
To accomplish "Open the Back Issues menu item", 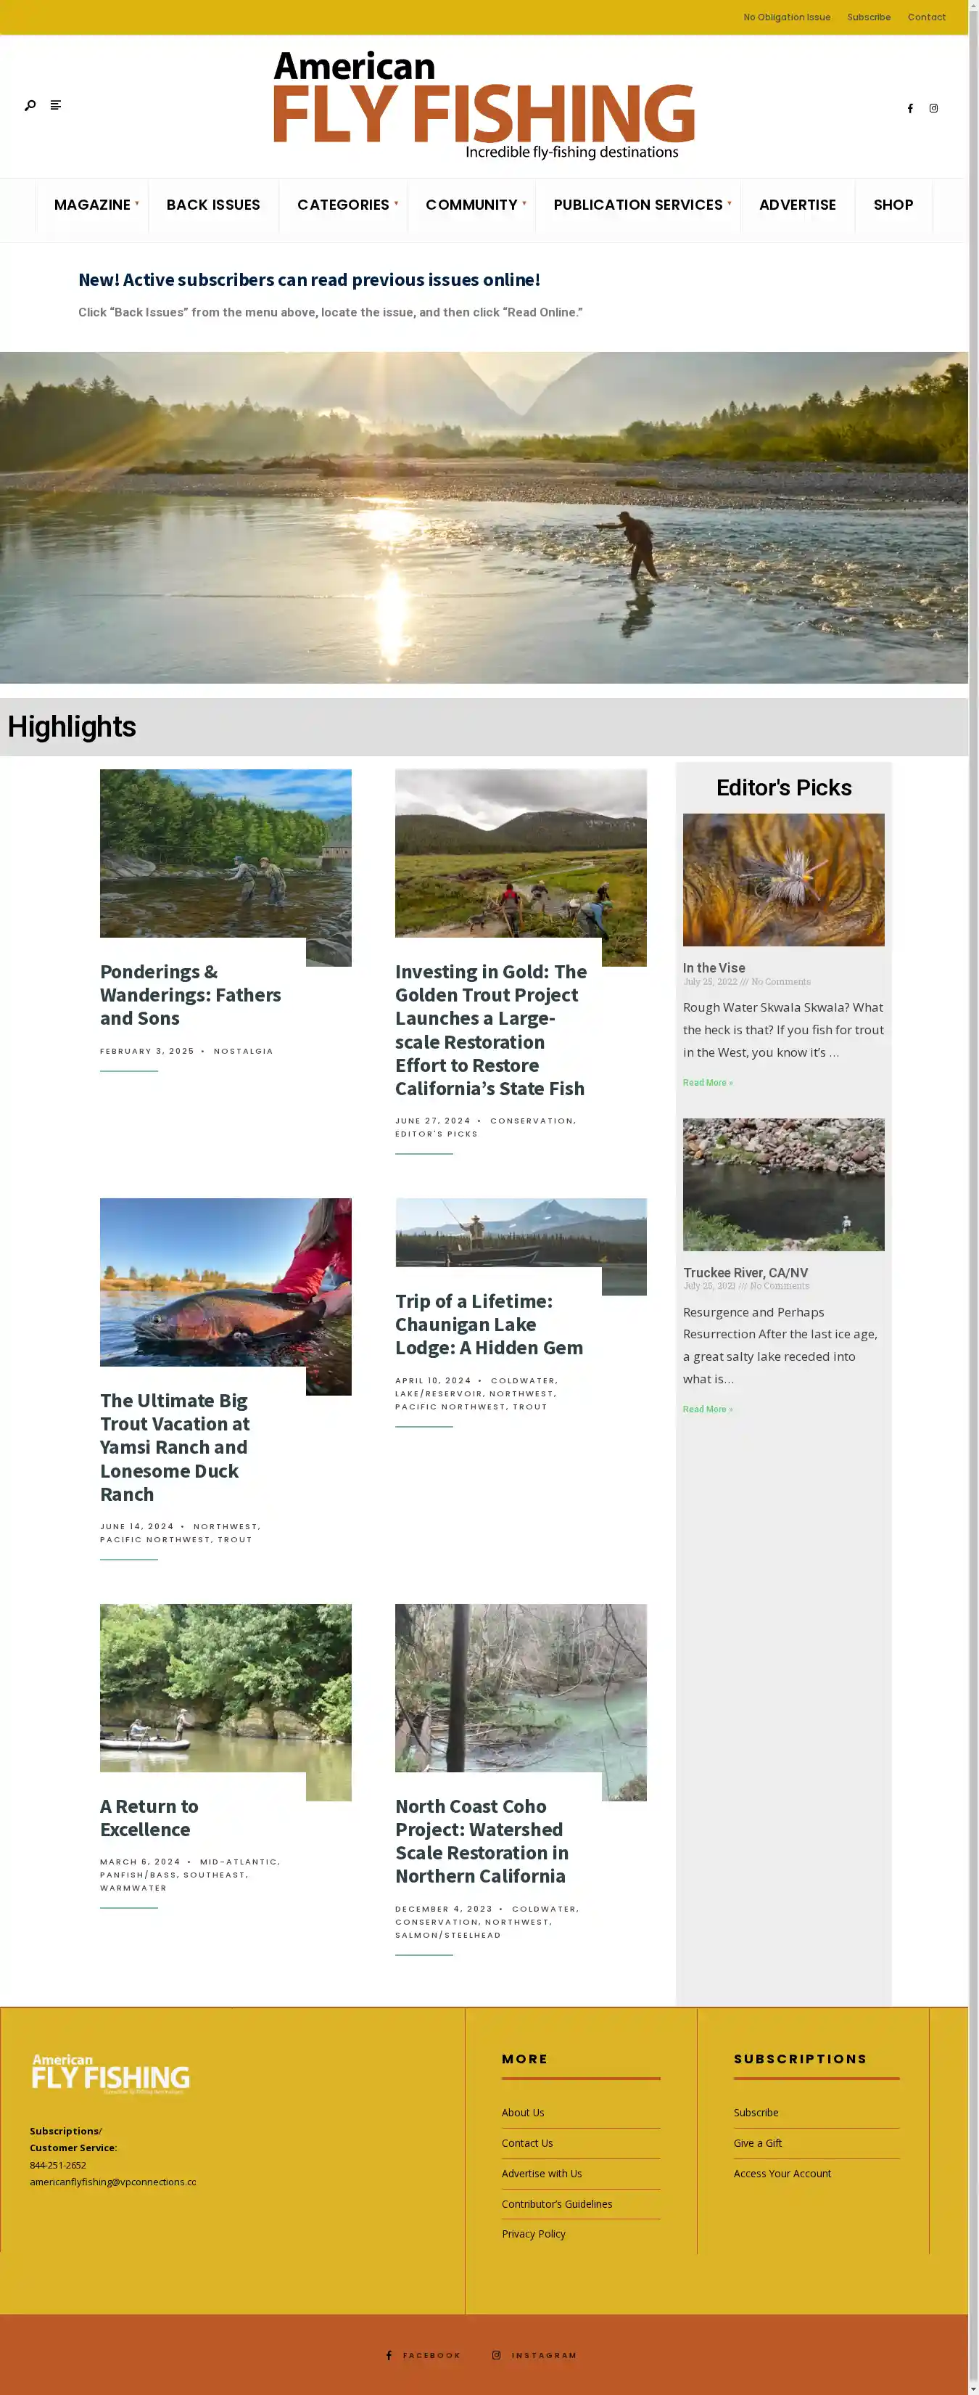I will 214,205.
